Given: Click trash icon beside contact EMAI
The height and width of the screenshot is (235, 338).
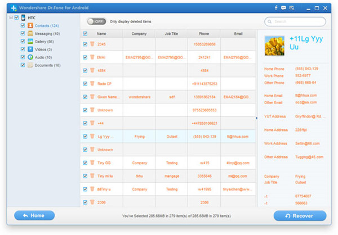Looking at the screenshot, I should coord(92,57).
